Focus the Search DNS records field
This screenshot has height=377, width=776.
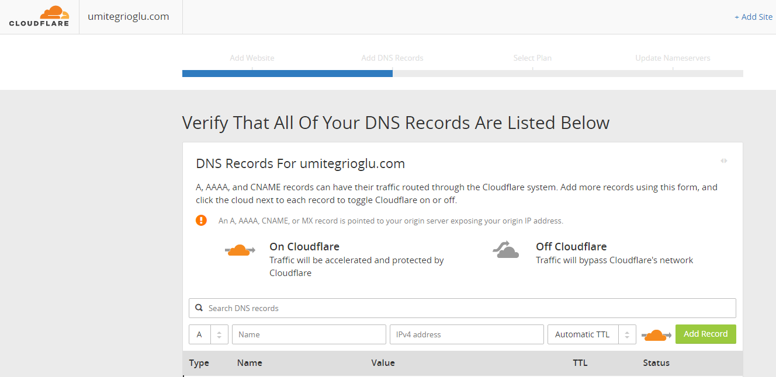pos(462,308)
